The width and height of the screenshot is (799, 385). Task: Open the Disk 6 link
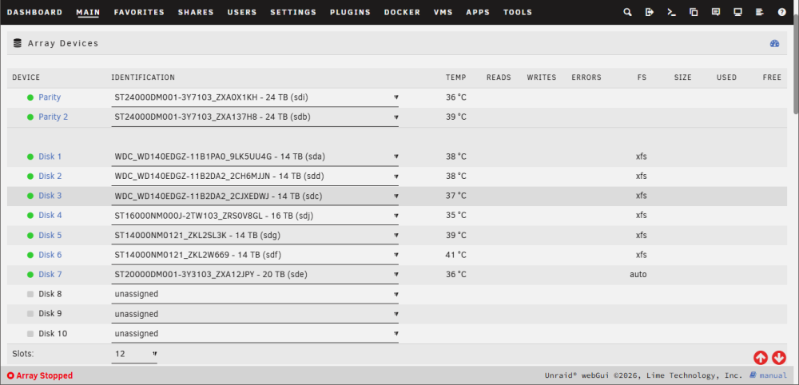50,255
